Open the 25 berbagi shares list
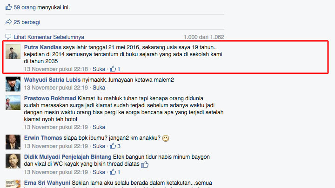Screen dimensions: 335x188 [x=27, y=22]
